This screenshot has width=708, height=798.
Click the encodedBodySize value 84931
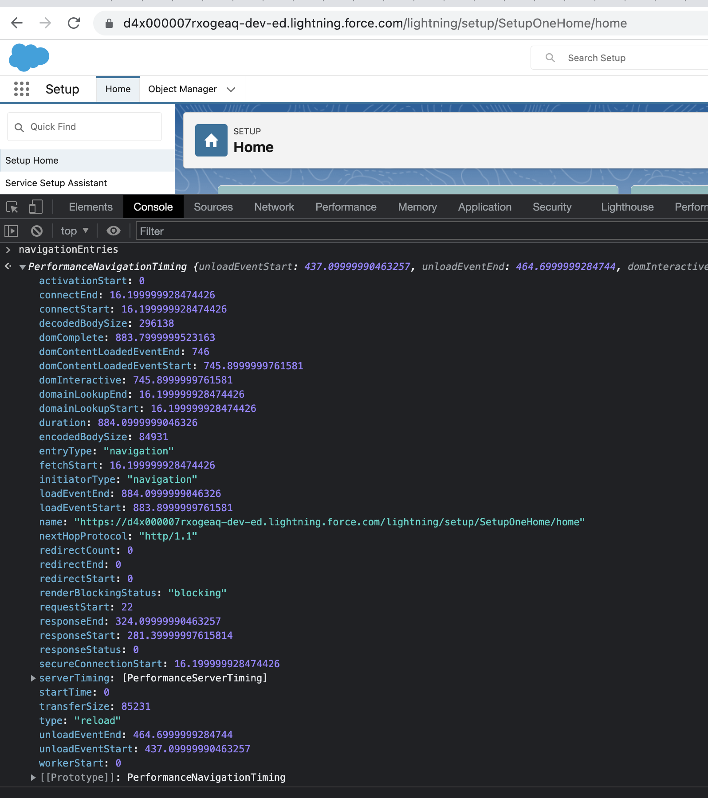pyautogui.click(x=153, y=437)
